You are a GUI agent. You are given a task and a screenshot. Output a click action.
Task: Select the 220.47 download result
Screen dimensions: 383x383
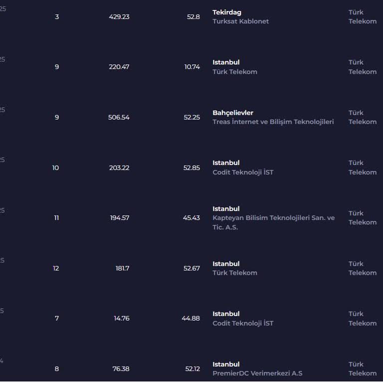click(119, 67)
